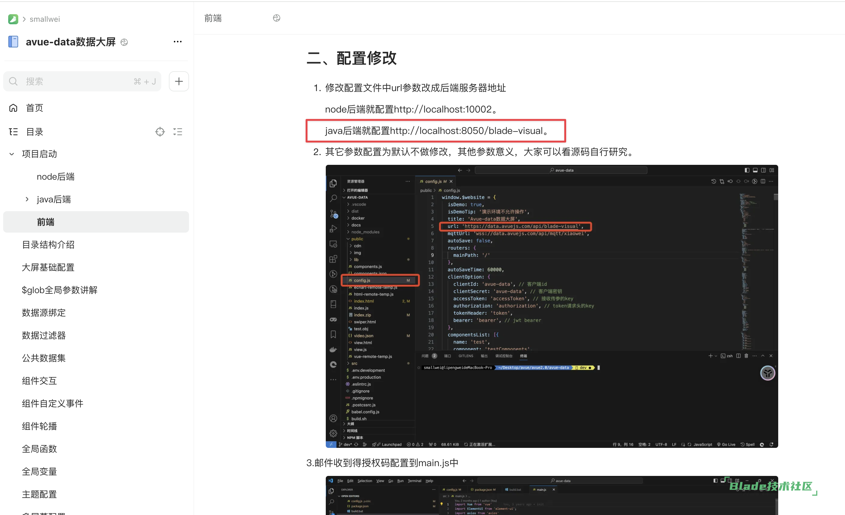Open the VS Code config.js screenshot image
The height and width of the screenshot is (515, 845).
click(551, 306)
